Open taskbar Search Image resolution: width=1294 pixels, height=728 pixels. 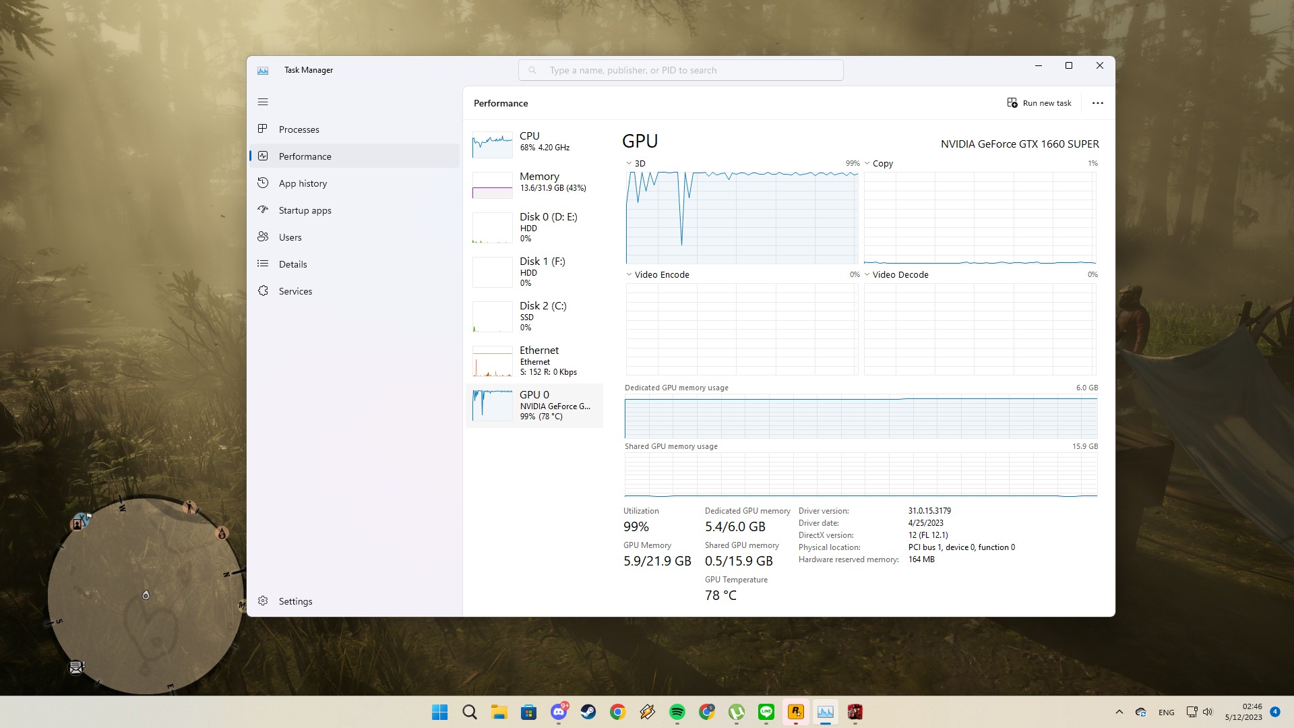(470, 712)
